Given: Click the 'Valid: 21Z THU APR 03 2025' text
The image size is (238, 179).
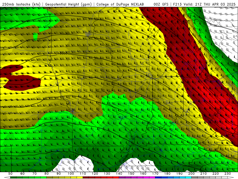Looking at the screenshot, I should click(209, 4).
